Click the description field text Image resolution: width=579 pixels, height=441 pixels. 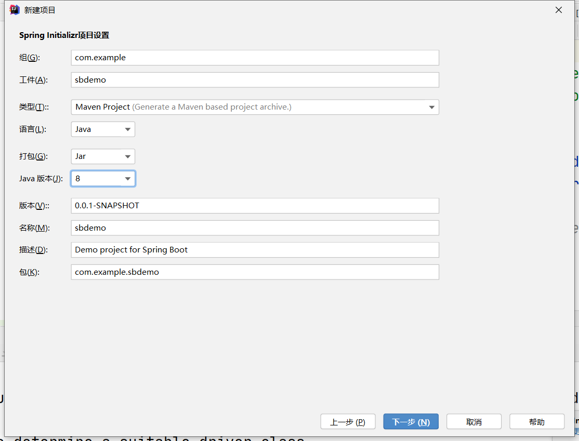(x=255, y=250)
